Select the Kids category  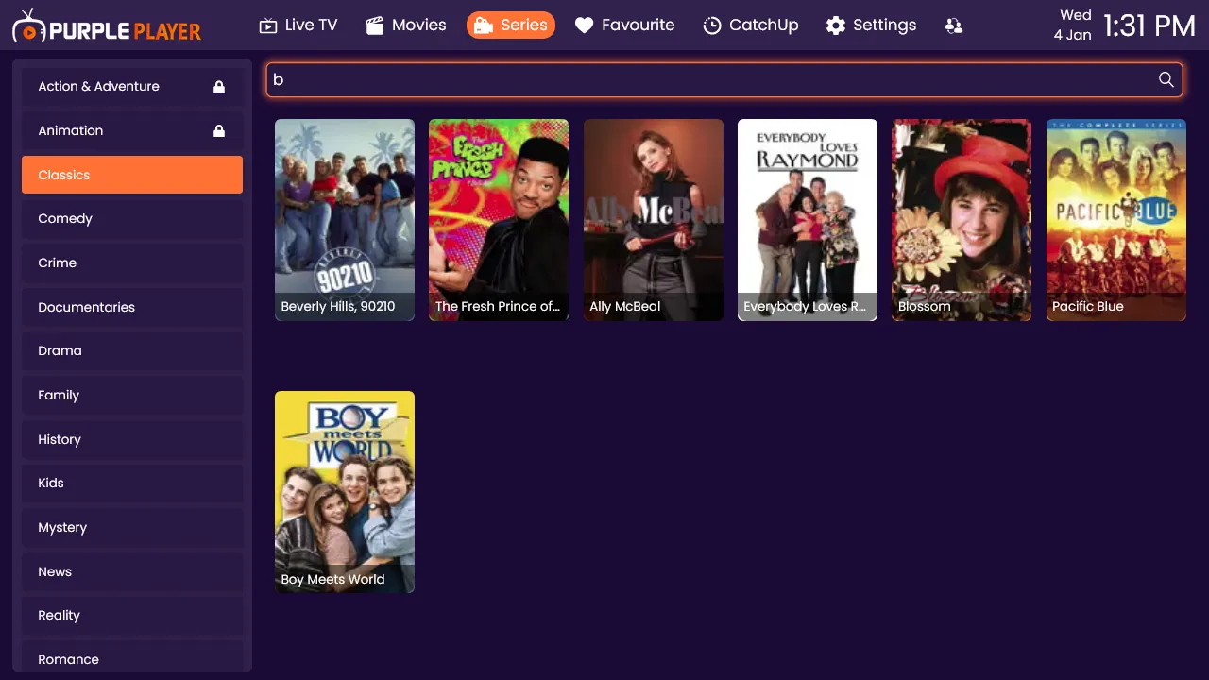(x=132, y=484)
